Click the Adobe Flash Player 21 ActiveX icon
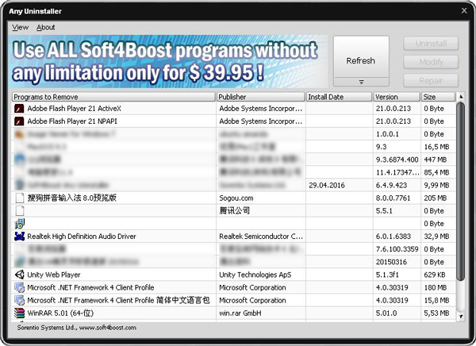The height and width of the screenshot is (346, 476). pyautogui.click(x=19, y=109)
